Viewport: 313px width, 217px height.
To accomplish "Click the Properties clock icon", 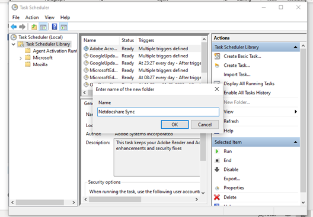I will point(217,188).
